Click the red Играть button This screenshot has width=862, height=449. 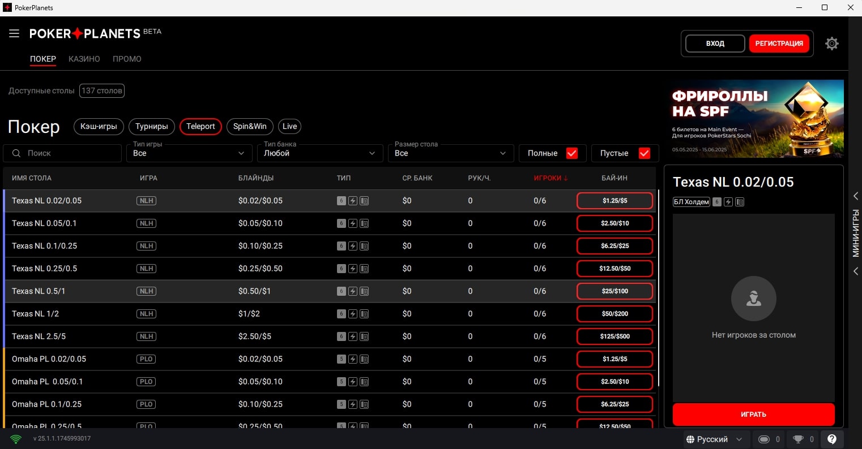pos(753,415)
